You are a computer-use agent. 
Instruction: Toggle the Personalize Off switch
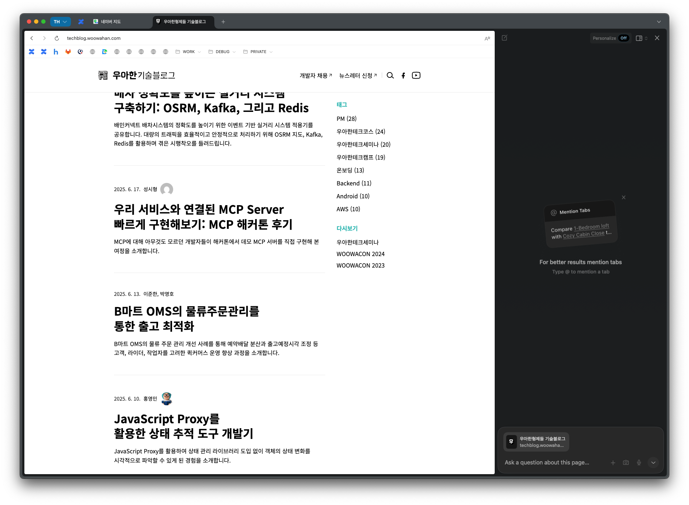tap(623, 38)
